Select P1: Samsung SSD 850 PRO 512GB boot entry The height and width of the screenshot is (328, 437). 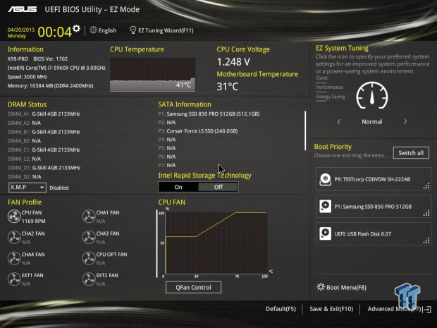point(373,207)
